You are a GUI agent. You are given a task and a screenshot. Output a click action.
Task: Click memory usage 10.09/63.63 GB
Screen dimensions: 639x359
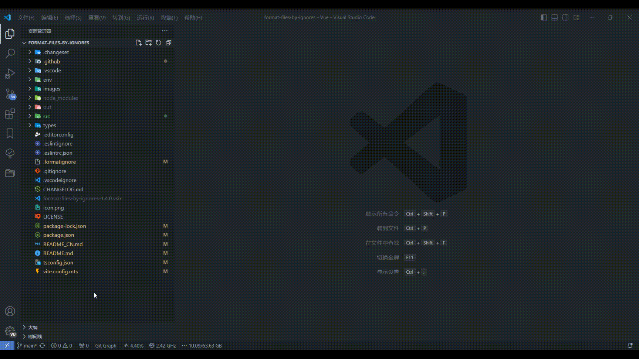(x=202, y=346)
